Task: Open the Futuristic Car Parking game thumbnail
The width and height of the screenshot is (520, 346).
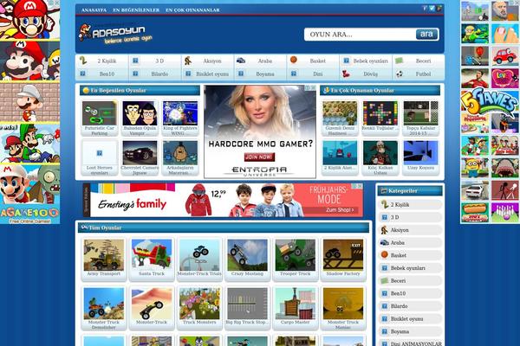Action: click(x=100, y=113)
